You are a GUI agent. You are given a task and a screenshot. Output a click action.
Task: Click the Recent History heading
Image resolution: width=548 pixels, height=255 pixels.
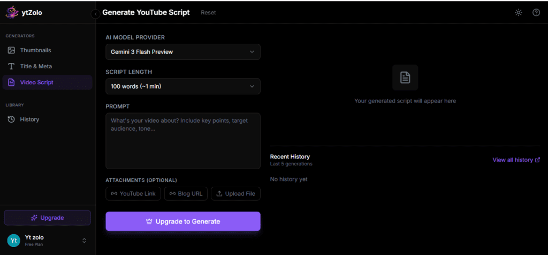290,157
